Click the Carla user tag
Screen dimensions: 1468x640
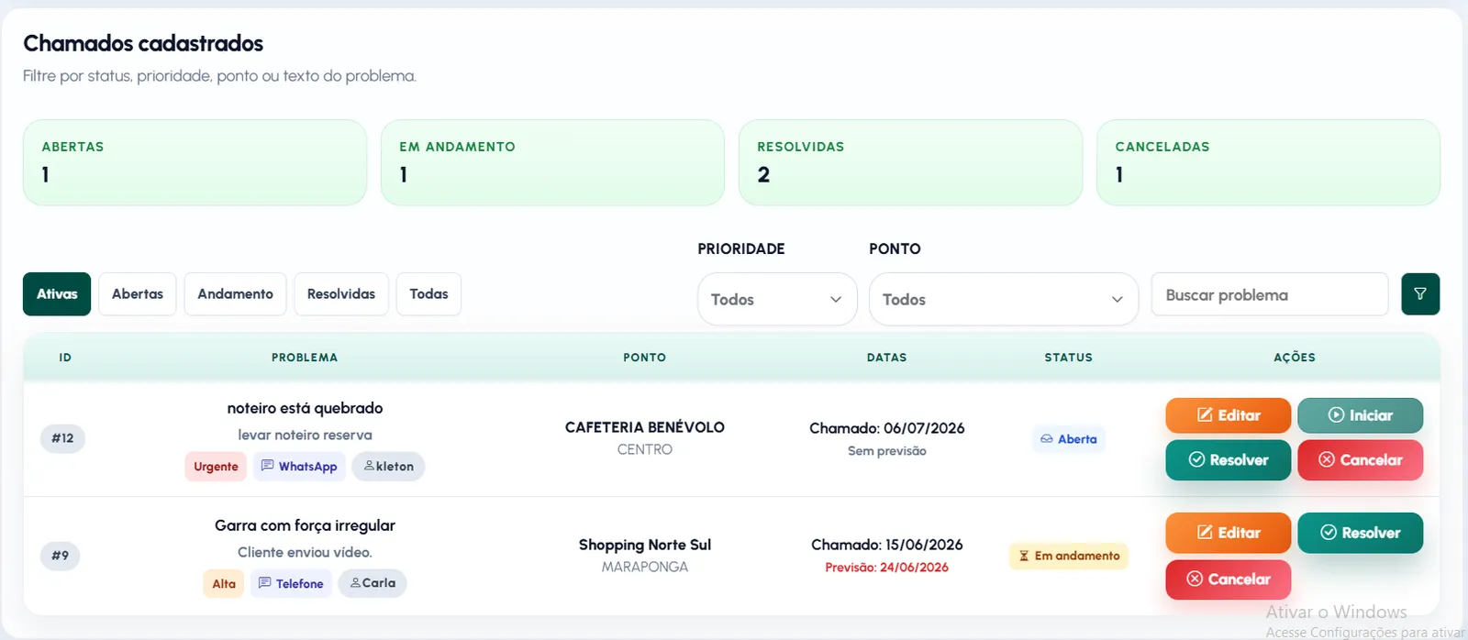coord(373,583)
